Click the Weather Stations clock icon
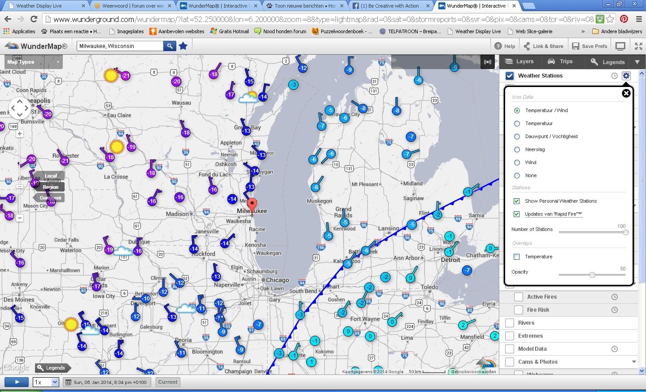Viewport: 646px width, 392px height. 615,76
